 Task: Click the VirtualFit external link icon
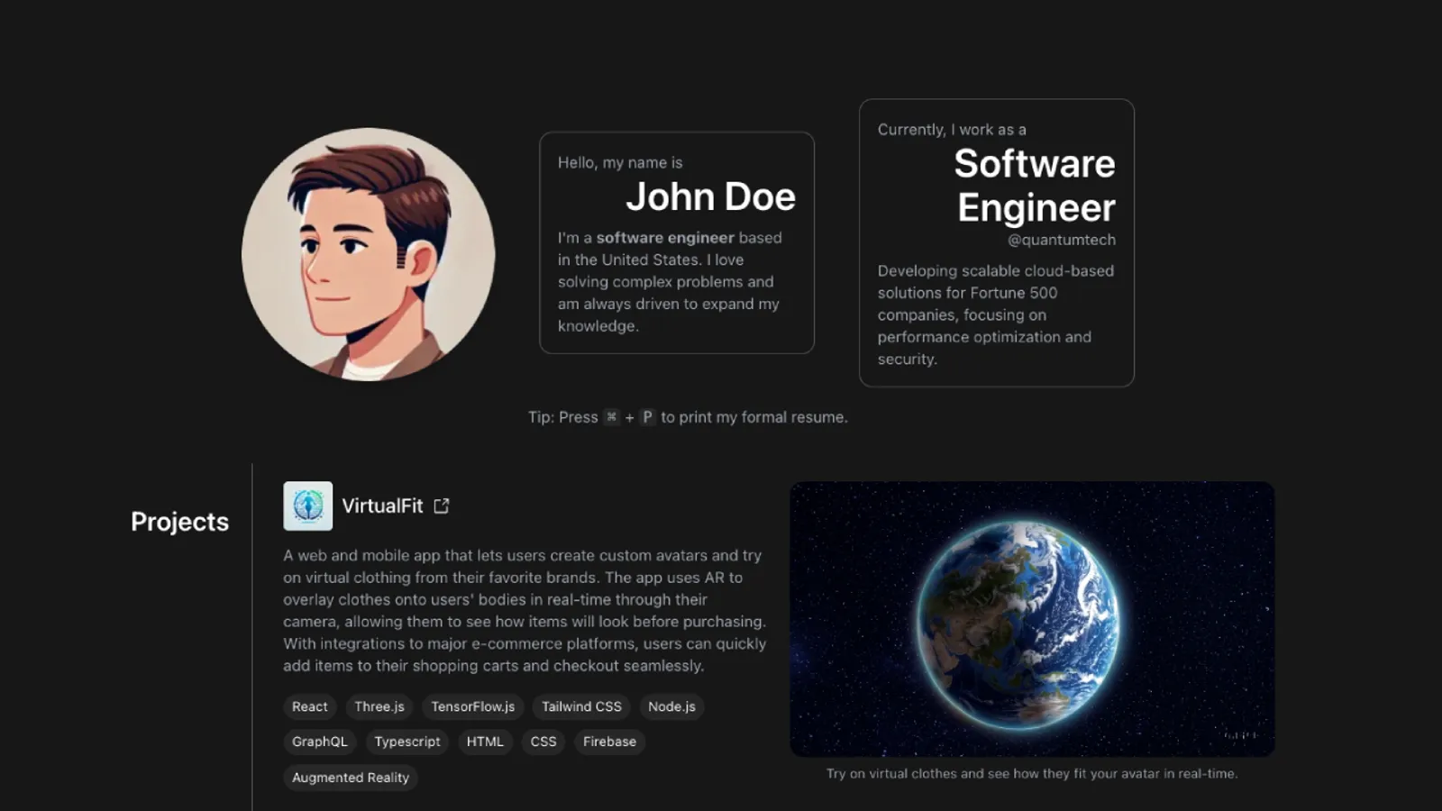(x=441, y=506)
